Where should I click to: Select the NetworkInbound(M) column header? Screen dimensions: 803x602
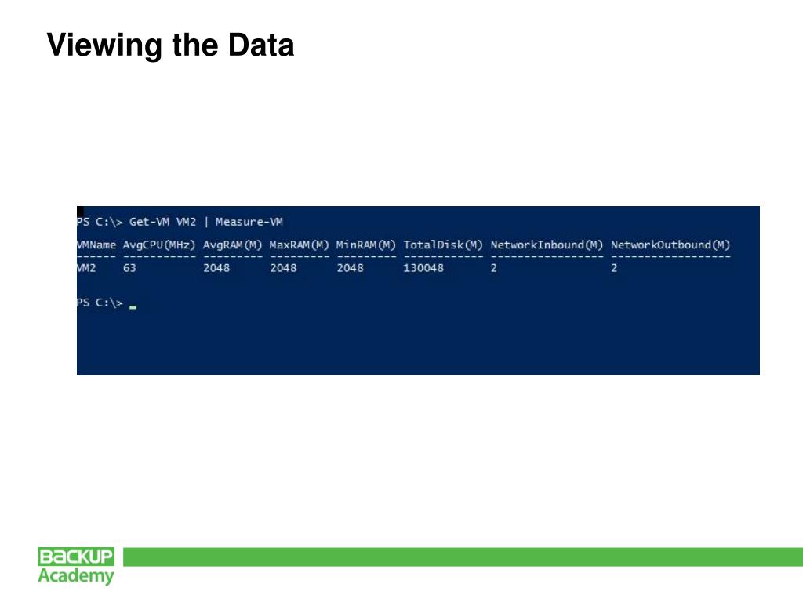tap(547, 245)
